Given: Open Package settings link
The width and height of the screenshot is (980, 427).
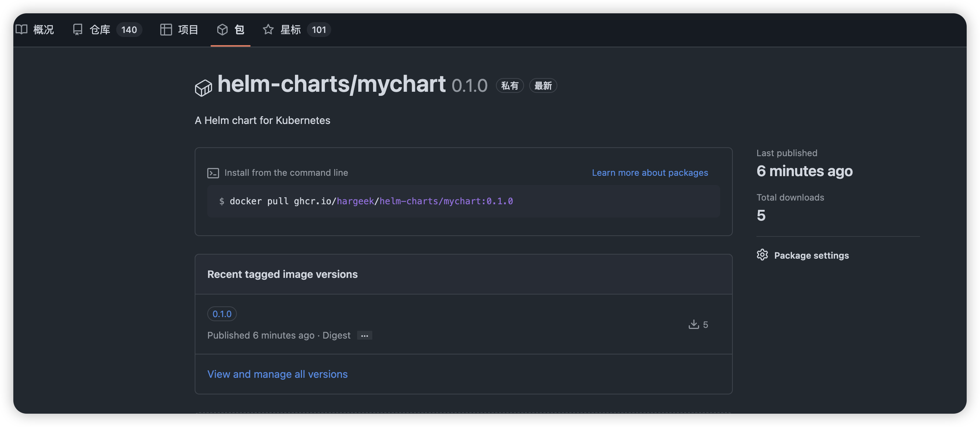Looking at the screenshot, I should (811, 256).
